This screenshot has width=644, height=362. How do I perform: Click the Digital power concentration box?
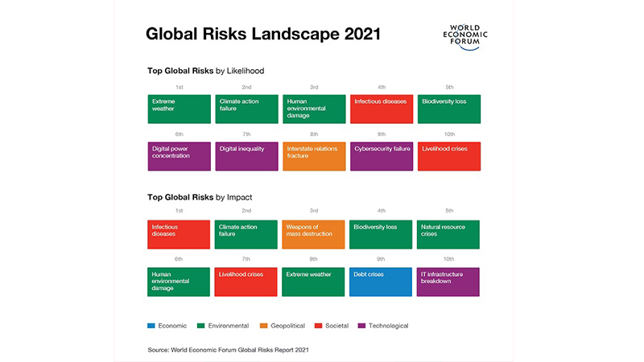pos(179,156)
